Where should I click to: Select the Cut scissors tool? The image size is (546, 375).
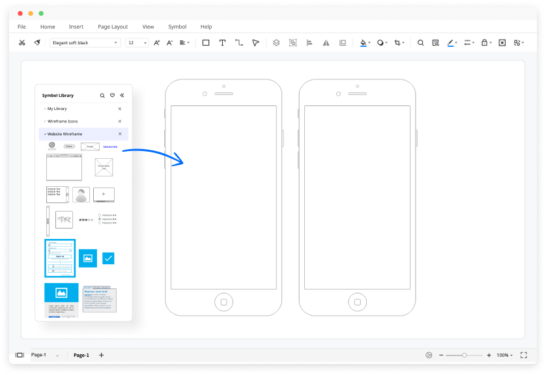click(x=22, y=42)
